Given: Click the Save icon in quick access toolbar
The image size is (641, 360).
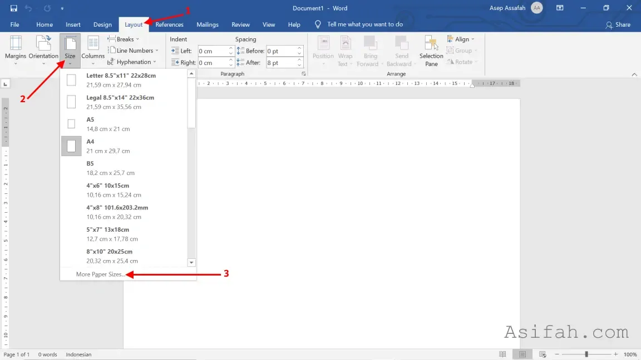Looking at the screenshot, I should (13, 8).
